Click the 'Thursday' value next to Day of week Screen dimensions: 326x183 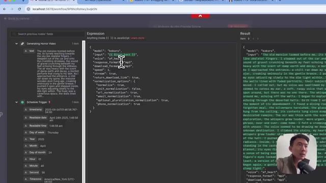tap(53, 133)
